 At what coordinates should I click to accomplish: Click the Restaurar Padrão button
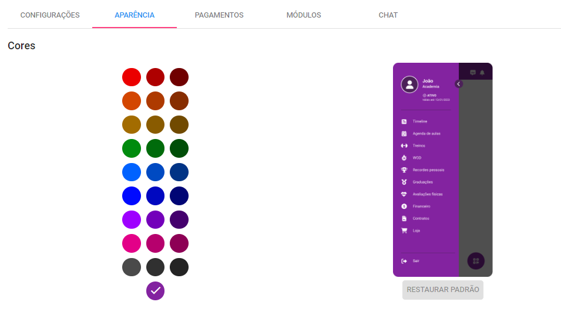pyautogui.click(x=442, y=290)
